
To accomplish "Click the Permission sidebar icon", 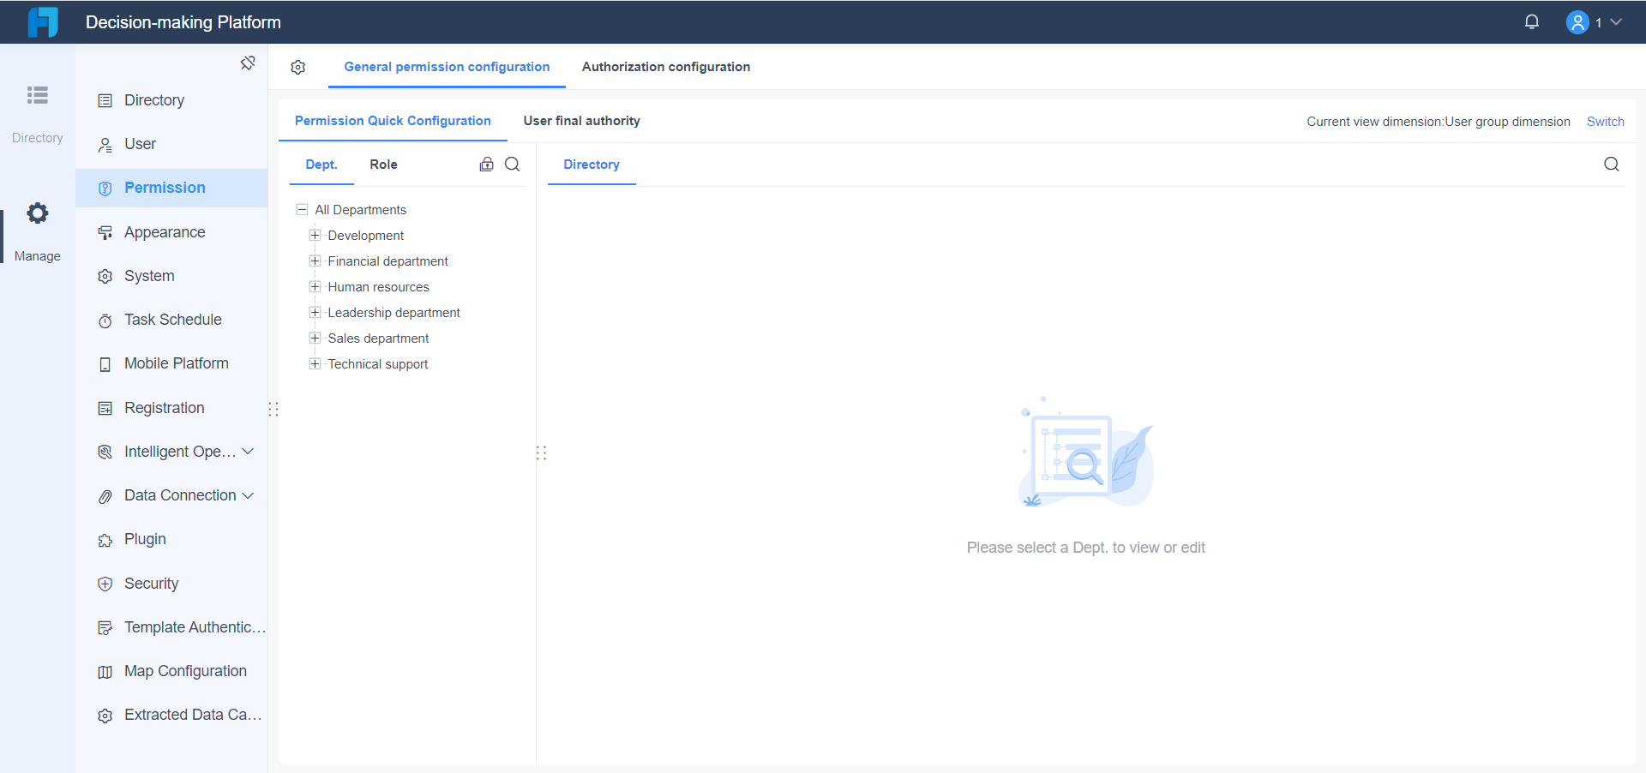I will (x=104, y=188).
